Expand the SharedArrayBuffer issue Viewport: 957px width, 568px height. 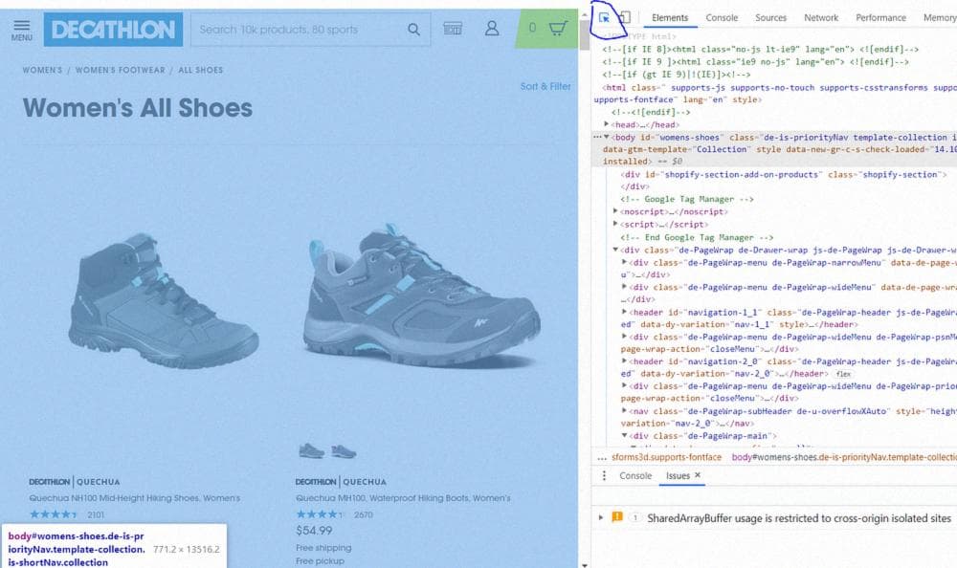[601, 517]
